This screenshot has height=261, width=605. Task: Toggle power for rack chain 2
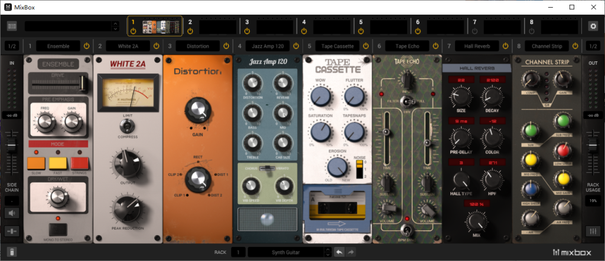click(190, 31)
